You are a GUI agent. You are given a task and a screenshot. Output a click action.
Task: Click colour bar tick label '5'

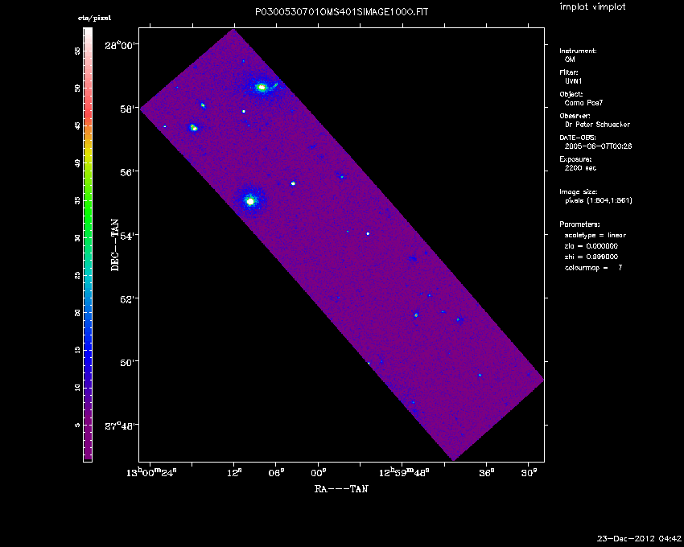[x=77, y=426]
